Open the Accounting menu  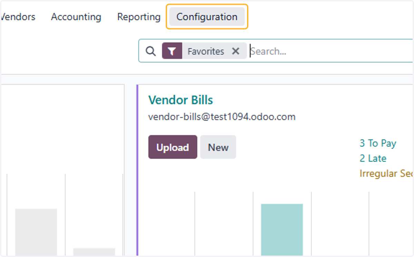pyautogui.click(x=76, y=17)
